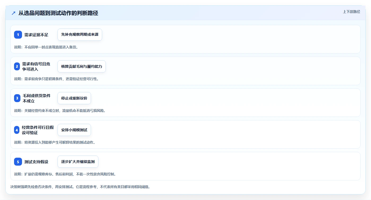
Task: Click the 上下游路径 label in header
Action: (351, 12)
